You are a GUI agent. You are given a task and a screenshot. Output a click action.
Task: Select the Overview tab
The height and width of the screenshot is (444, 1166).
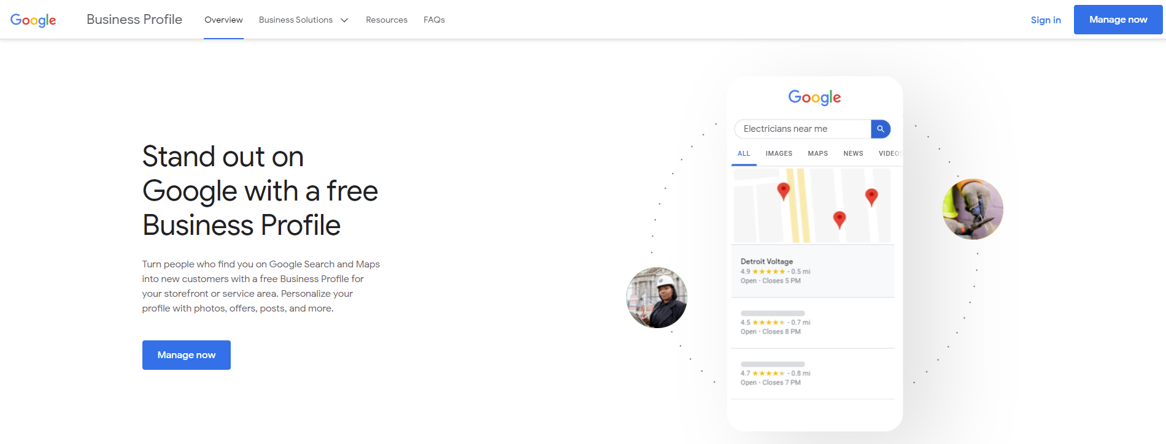point(223,20)
